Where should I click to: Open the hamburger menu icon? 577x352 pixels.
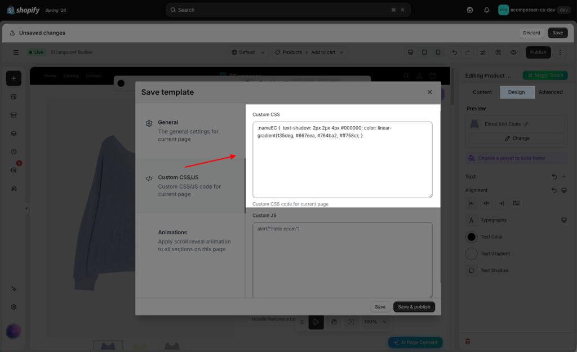tap(16, 52)
